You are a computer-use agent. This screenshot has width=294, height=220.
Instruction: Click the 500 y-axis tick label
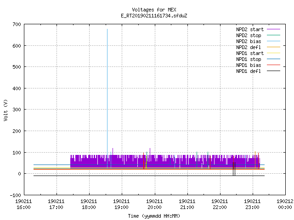point(17,67)
